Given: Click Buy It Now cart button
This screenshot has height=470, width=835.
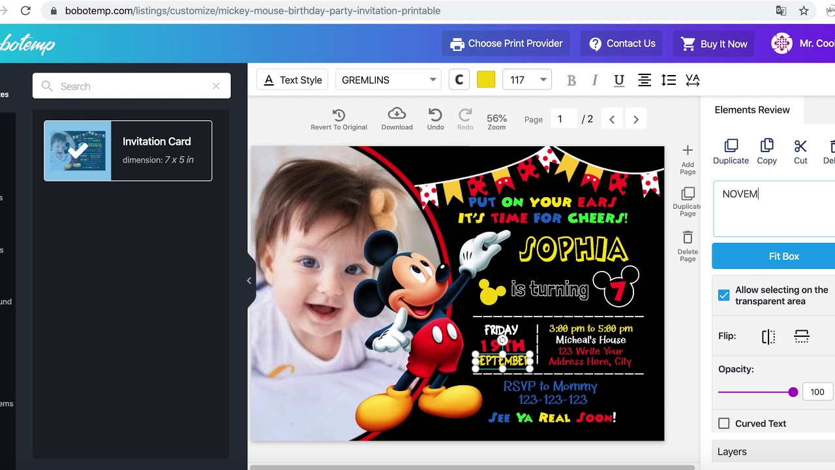Looking at the screenshot, I should point(714,44).
